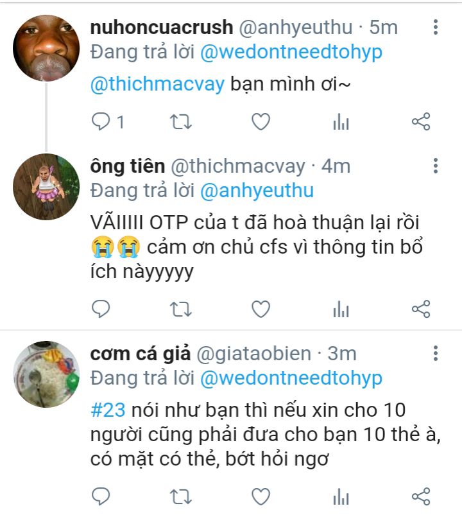Like the tweet by nuhoncuacrush
Screen dimensions: 462x515
click(x=261, y=121)
